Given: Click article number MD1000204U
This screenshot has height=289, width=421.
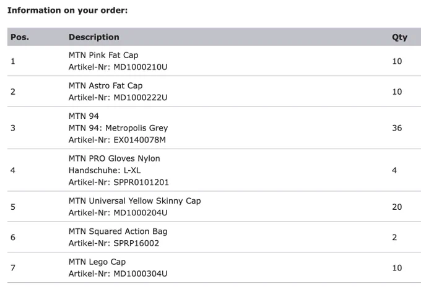Looking at the screenshot, I should tap(140, 213).
